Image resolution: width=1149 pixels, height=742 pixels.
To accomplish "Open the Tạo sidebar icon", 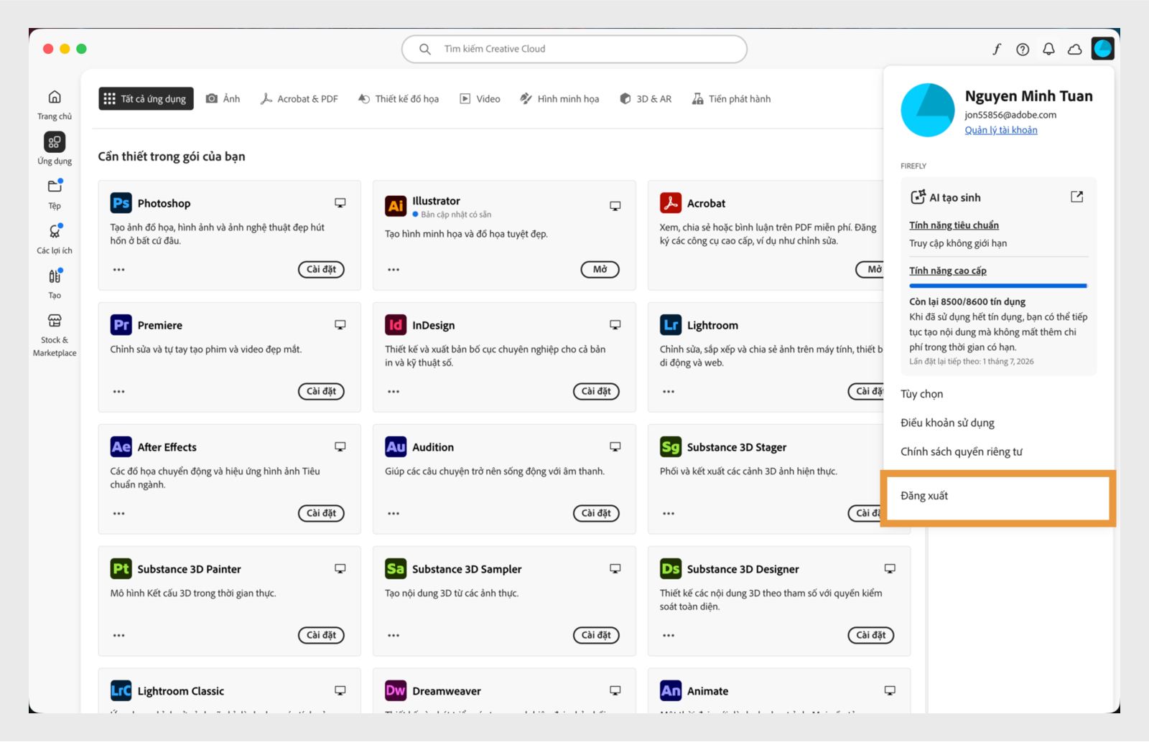I will click(x=55, y=276).
